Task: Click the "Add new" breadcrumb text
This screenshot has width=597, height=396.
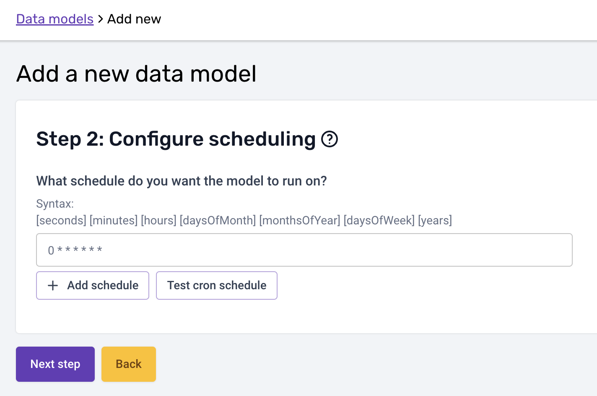Action: 134,19
